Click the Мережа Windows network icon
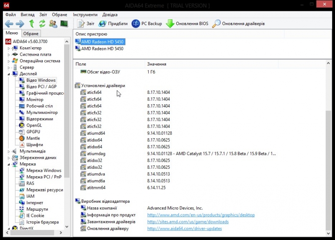The image size is (335, 240). click(22, 170)
